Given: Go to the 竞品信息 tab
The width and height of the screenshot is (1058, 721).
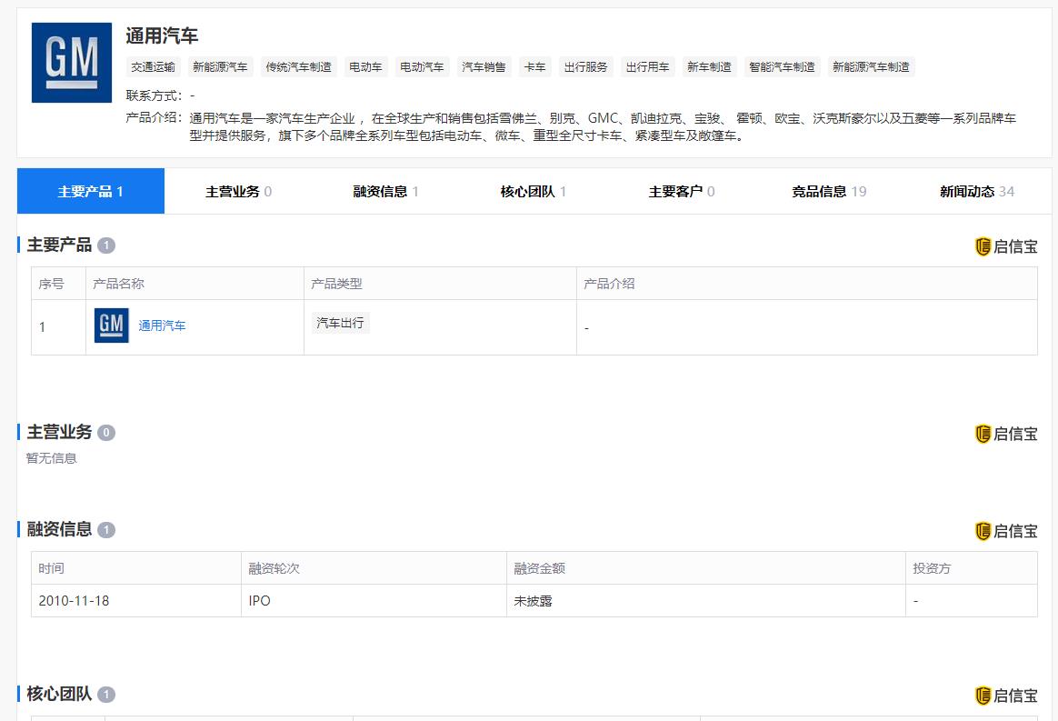Looking at the screenshot, I should point(829,191).
